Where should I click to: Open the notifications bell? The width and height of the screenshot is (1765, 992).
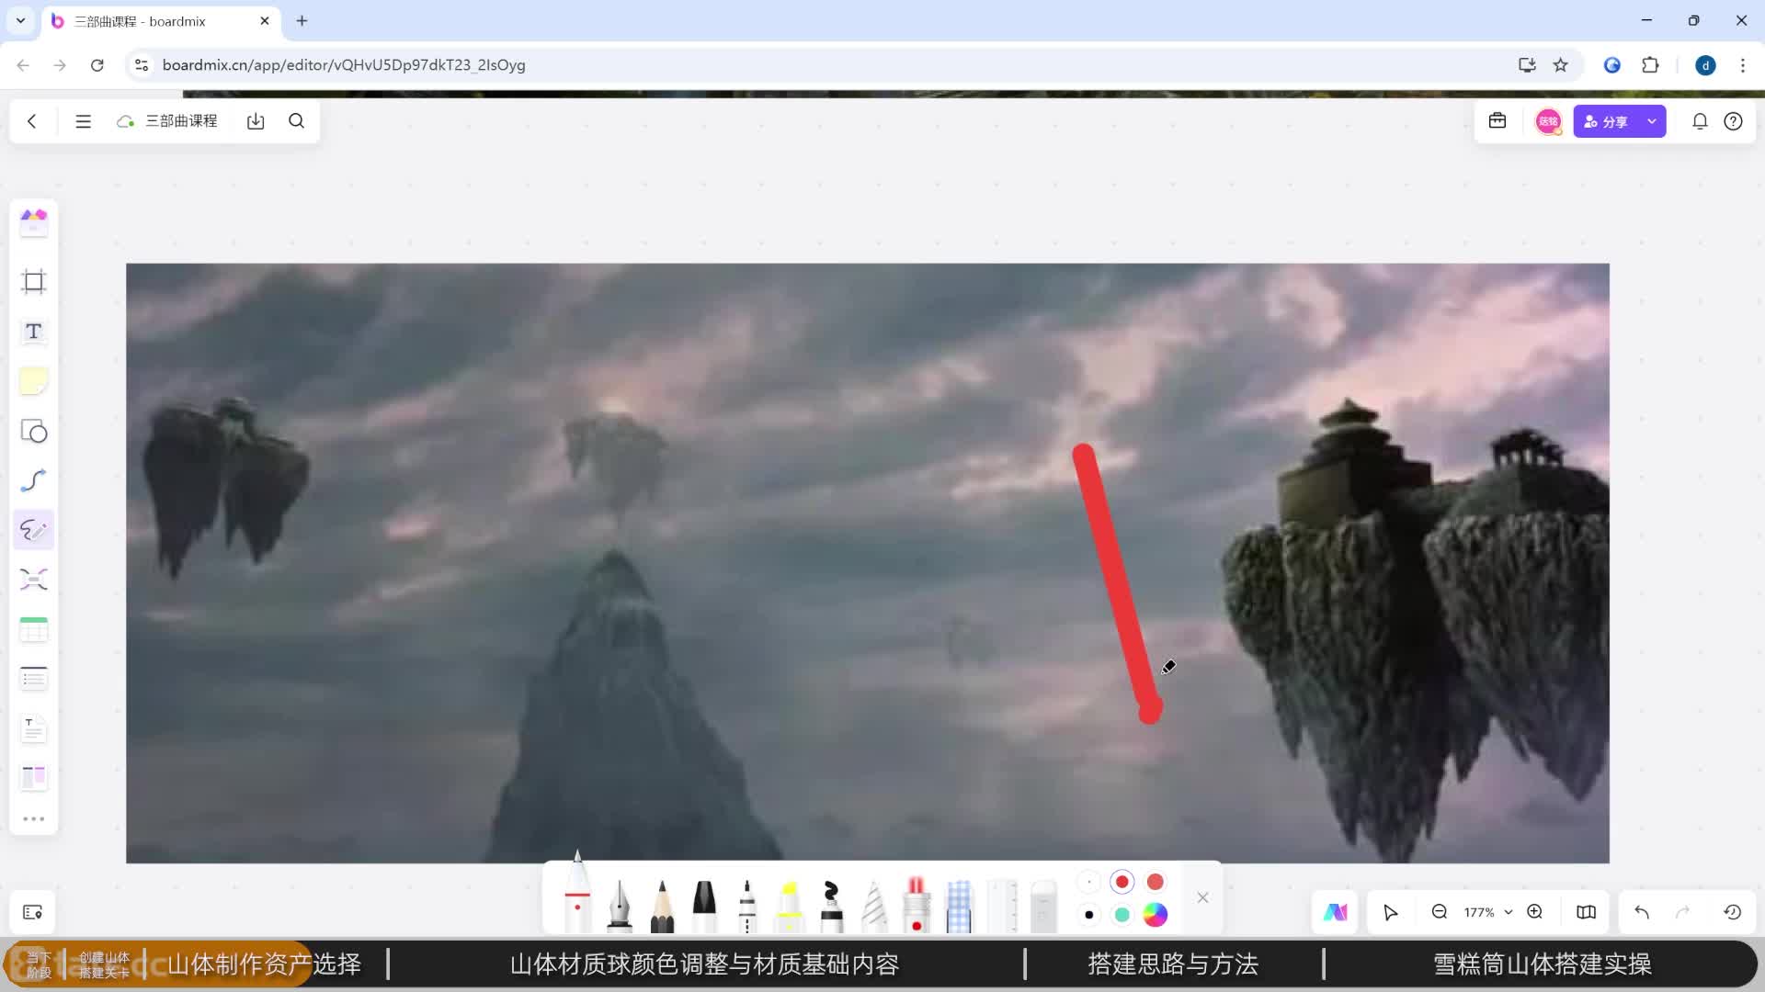(x=1700, y=121)
